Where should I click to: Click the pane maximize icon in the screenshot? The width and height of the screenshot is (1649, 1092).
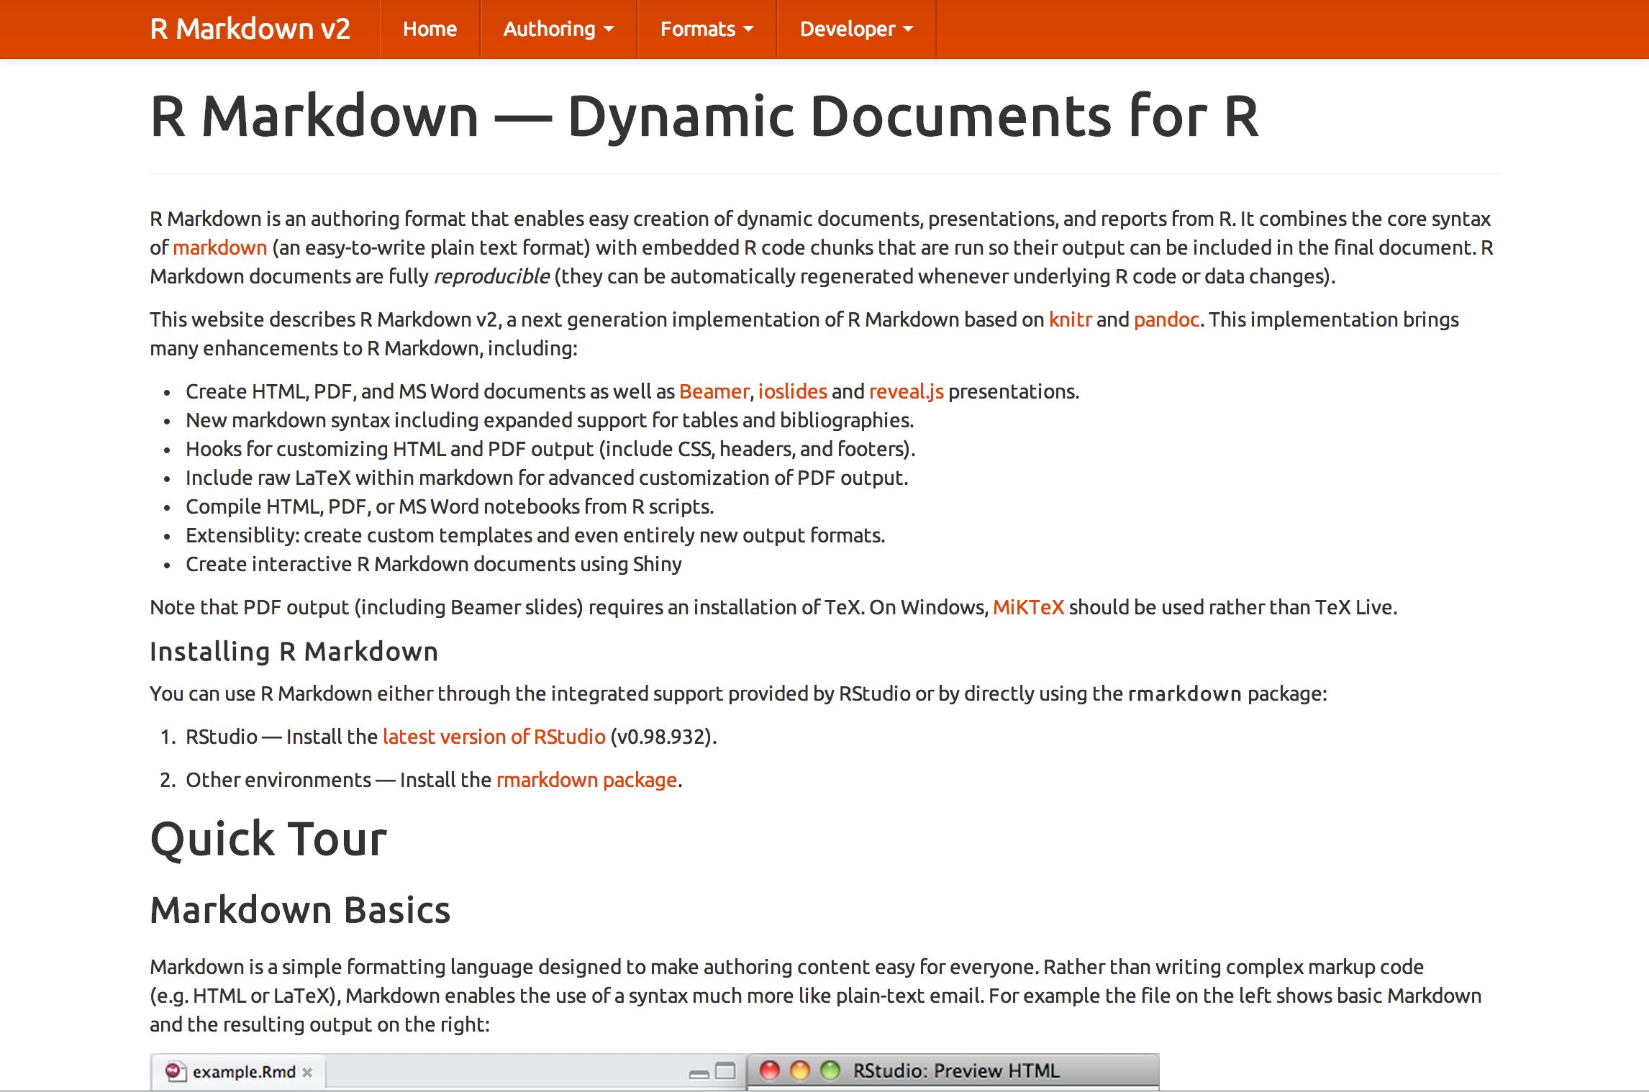pyautogui.click(x=725, y=1071)
